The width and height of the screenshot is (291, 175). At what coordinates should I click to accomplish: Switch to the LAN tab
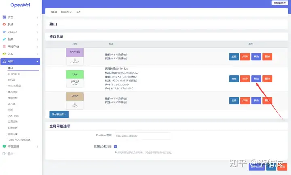[x=78, y=12]
